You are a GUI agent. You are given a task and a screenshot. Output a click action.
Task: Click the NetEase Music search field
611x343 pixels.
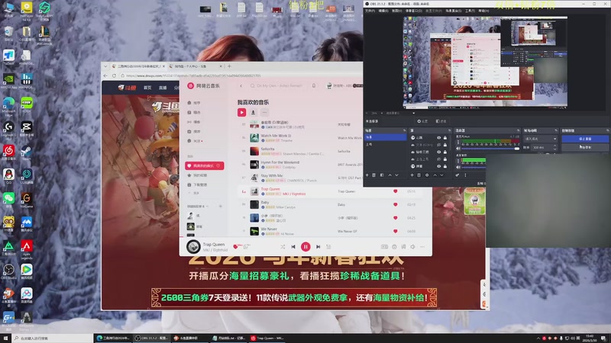coord(277,85)
